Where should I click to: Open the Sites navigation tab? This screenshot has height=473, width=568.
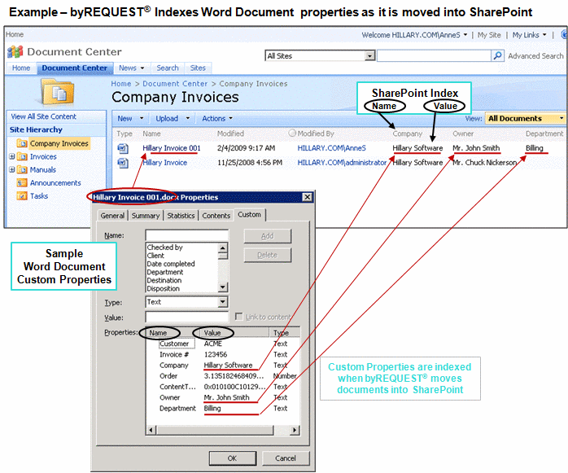pos(198,68)
